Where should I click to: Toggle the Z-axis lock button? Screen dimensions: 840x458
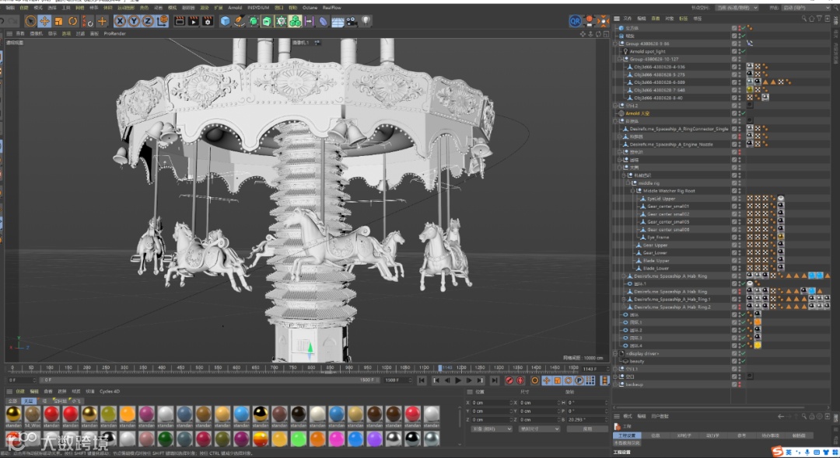(147, 21)
